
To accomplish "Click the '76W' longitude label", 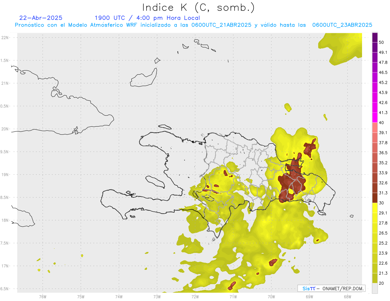I will tap(43, 297).
